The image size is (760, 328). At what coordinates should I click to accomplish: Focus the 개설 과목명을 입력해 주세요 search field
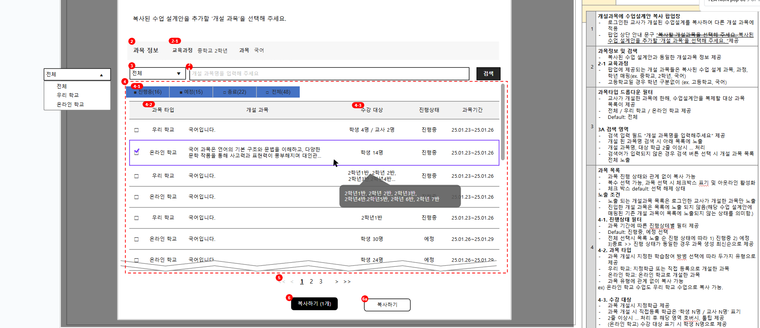[x=329, y=74]
